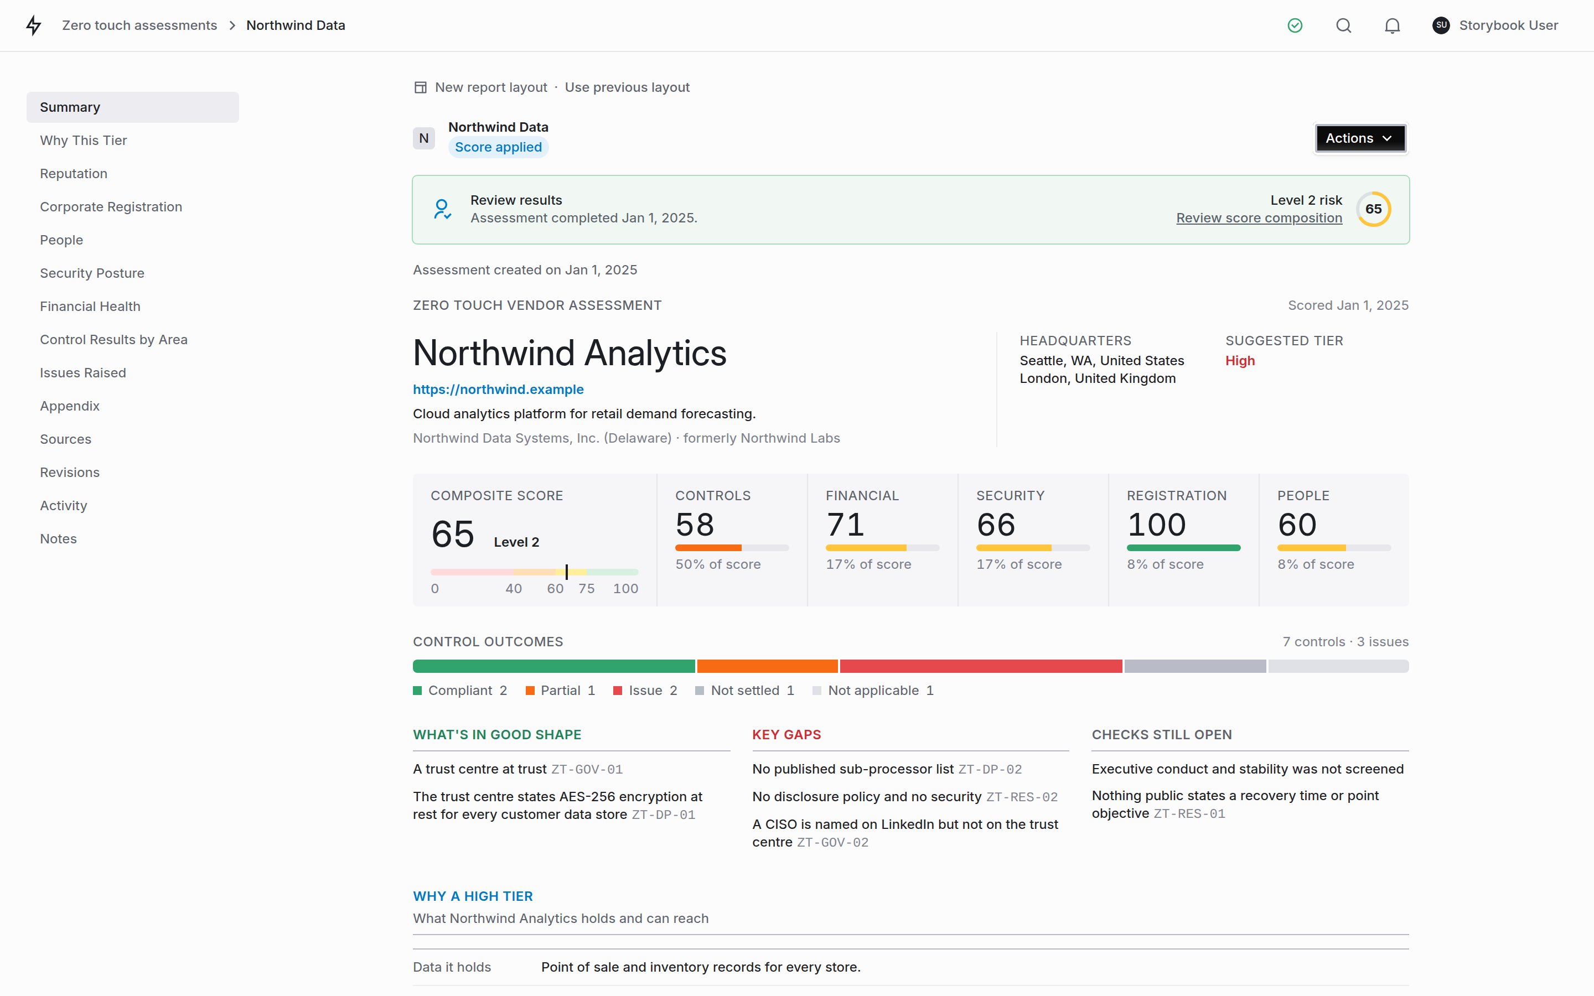Jump to Control Results by Area
Screen dimensions: 1594x996
[132, 339]
